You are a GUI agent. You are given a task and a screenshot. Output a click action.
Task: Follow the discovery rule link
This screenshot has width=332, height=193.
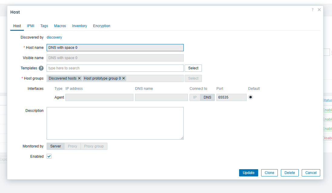pos(54,37)
